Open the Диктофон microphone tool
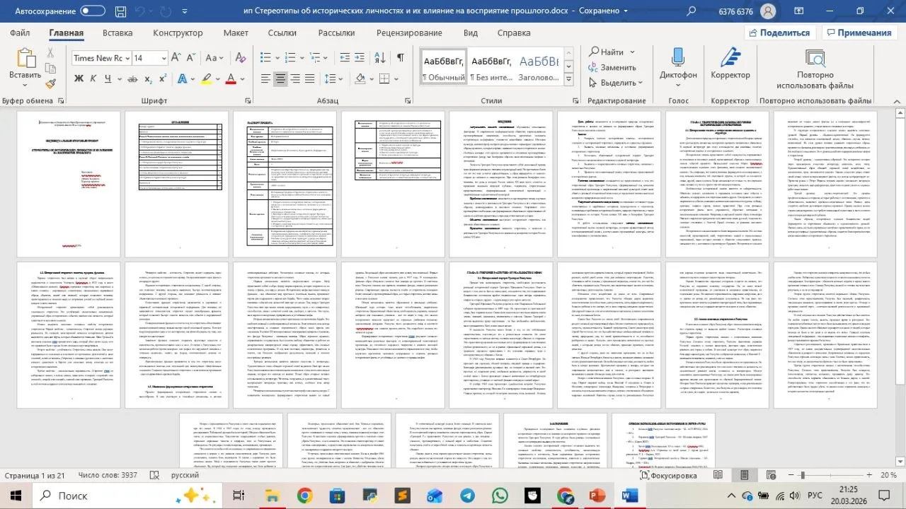 coord(678,65)
